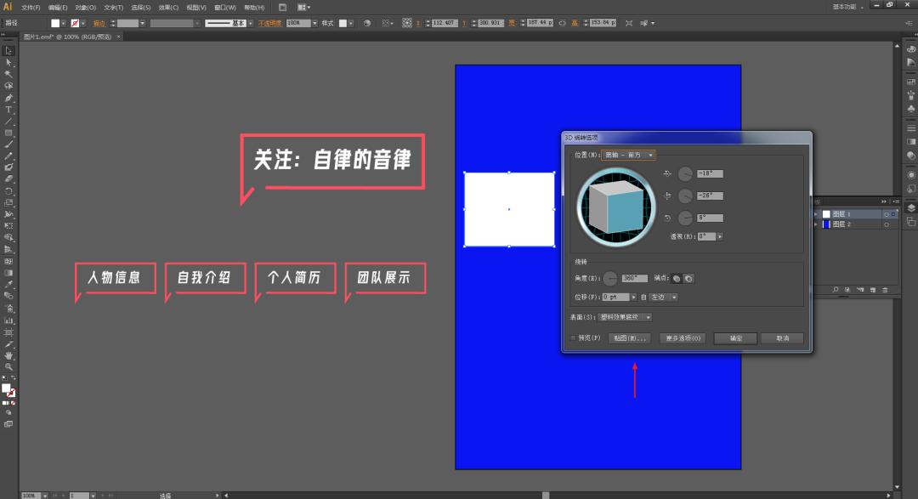Select the Pen tool
The width and height of the screenshot is (918, 499).
(x=9, y=97)
